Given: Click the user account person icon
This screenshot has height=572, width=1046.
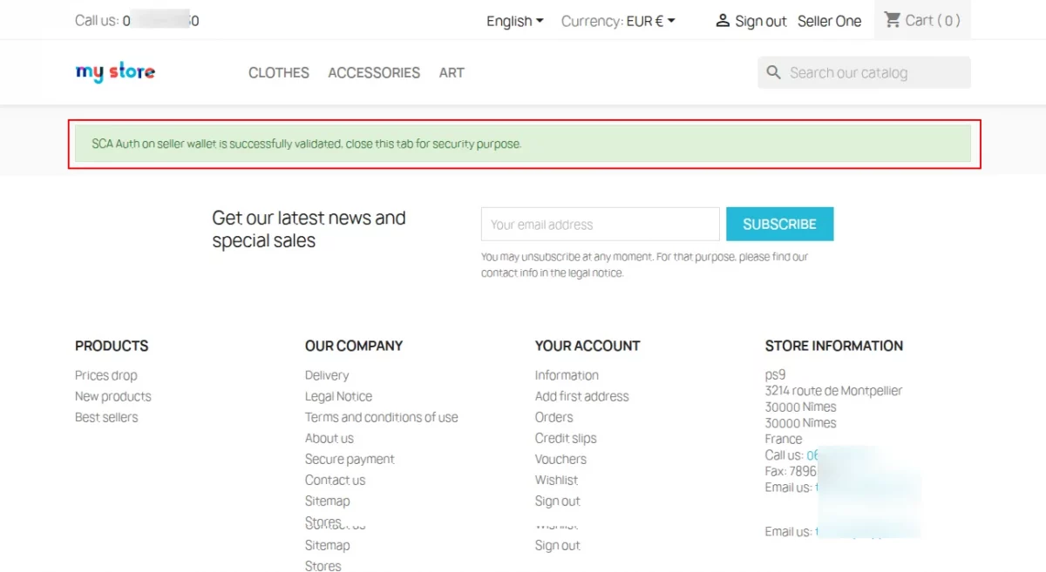Looking at the screenshot, I should [722, 20].
